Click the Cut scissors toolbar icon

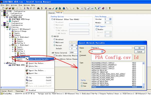pyautogui.click(x=24, y=8)
